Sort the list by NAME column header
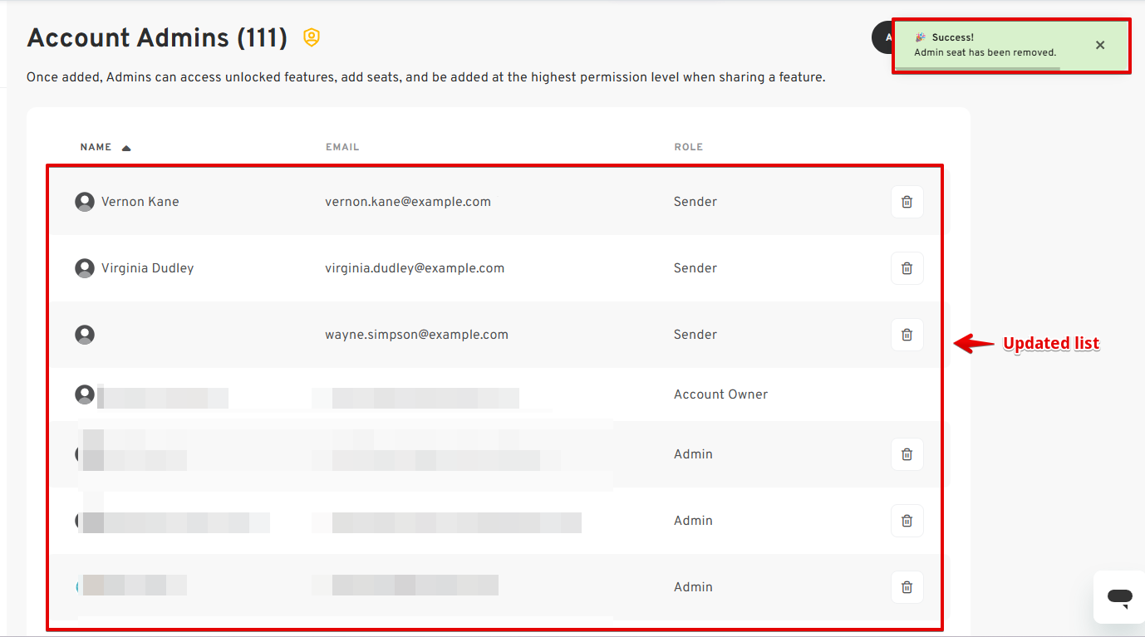Image resolution: width=1145 pixels, height=637 pixels. (x=96, y=147)
